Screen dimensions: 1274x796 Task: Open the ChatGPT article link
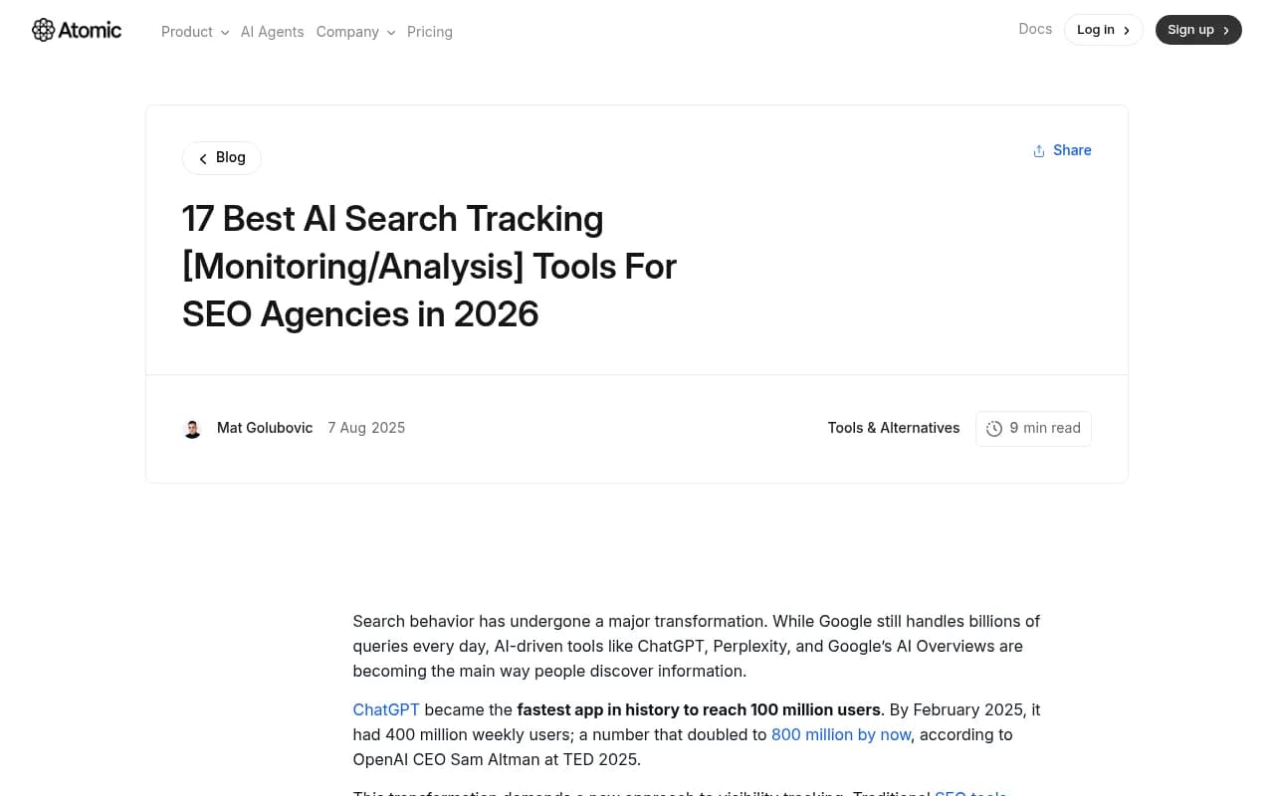385,709
